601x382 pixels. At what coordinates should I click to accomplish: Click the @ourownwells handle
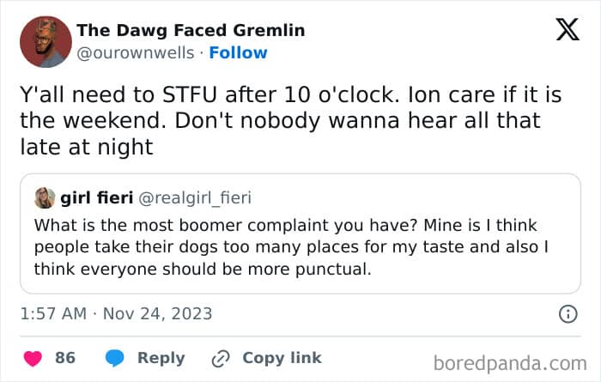[134, 52]
